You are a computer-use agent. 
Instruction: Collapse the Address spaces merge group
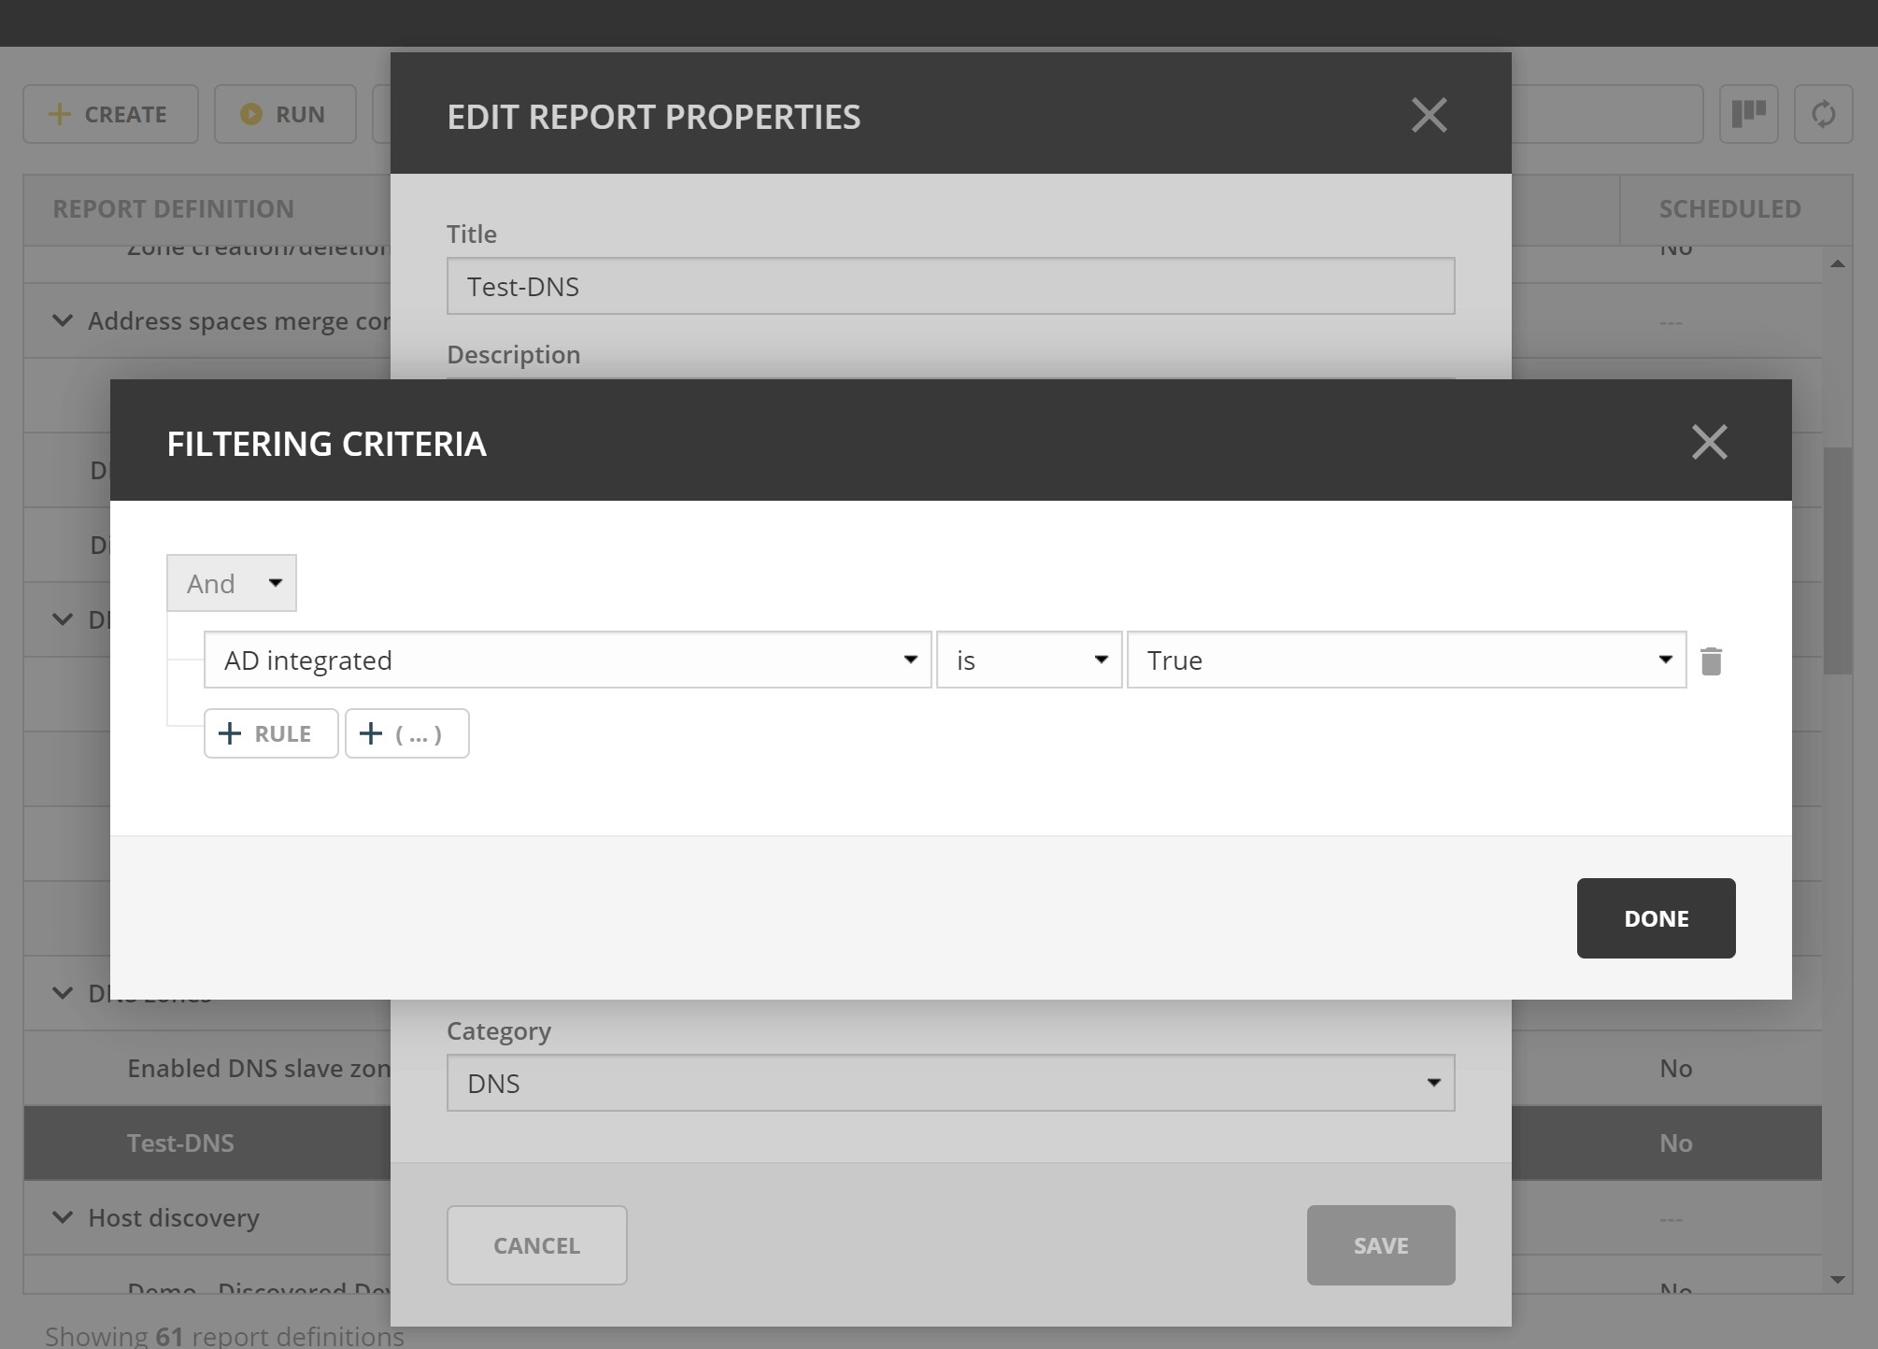pyautogui.click(x=63, y=320)
